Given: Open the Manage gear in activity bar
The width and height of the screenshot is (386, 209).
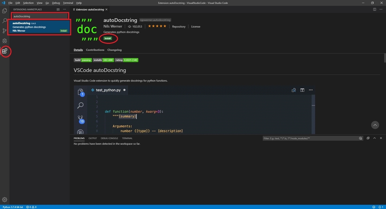Looking at the screenshot, I should tap(5, 200).
